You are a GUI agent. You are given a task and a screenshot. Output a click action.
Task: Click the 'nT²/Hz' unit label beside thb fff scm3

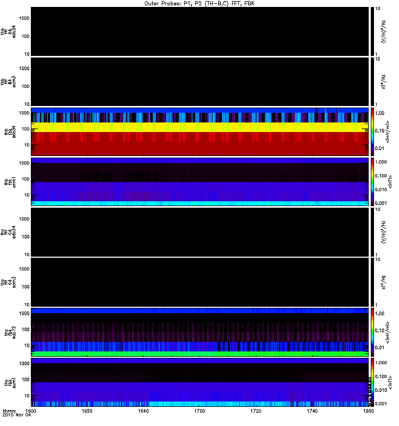[x=384, y=82]
